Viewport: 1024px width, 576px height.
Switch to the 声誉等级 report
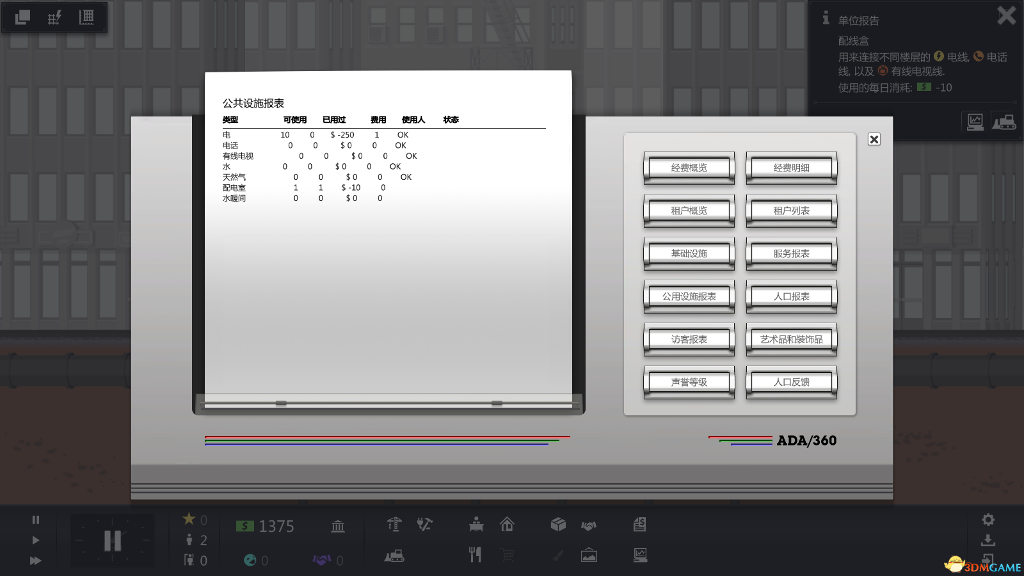[689, 382]
